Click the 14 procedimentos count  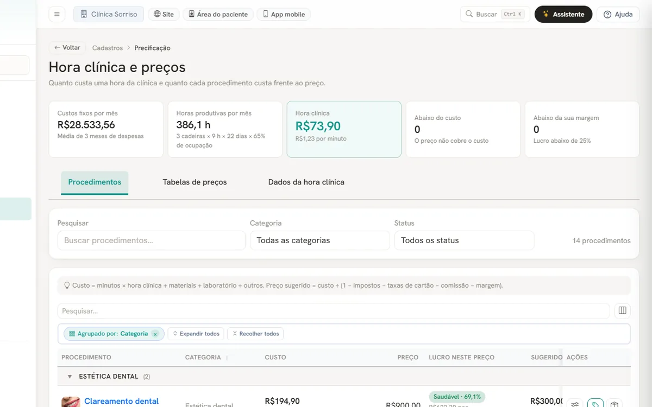click(x=601, y=240)
